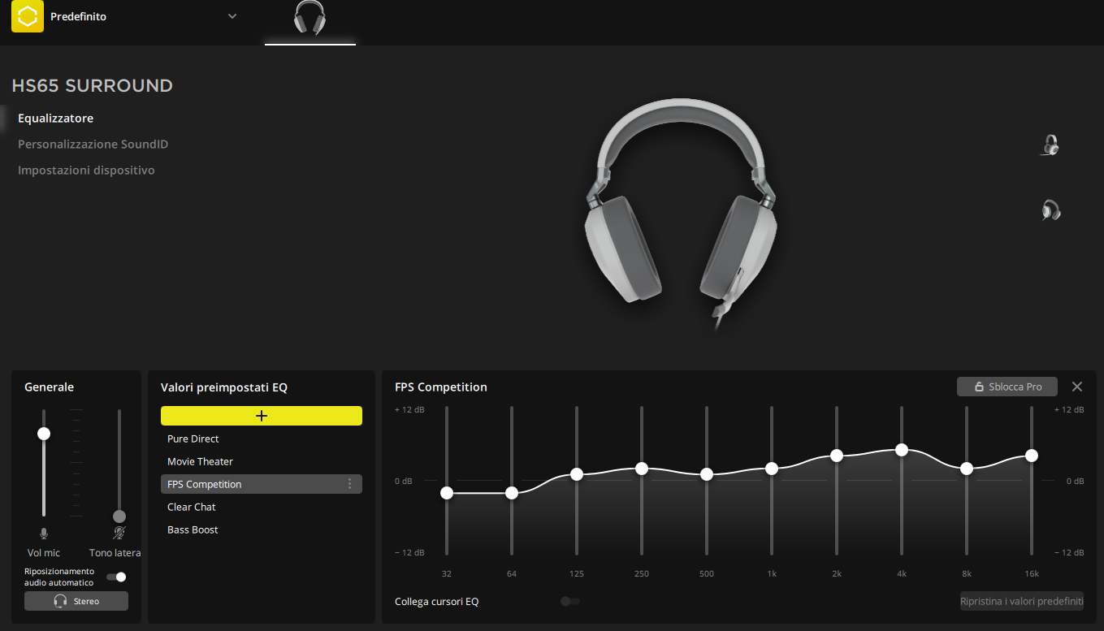Click the 2k EQ slider handle
Screen dimensions: 1104x631
pyautogui.click(x=837, y=456)
